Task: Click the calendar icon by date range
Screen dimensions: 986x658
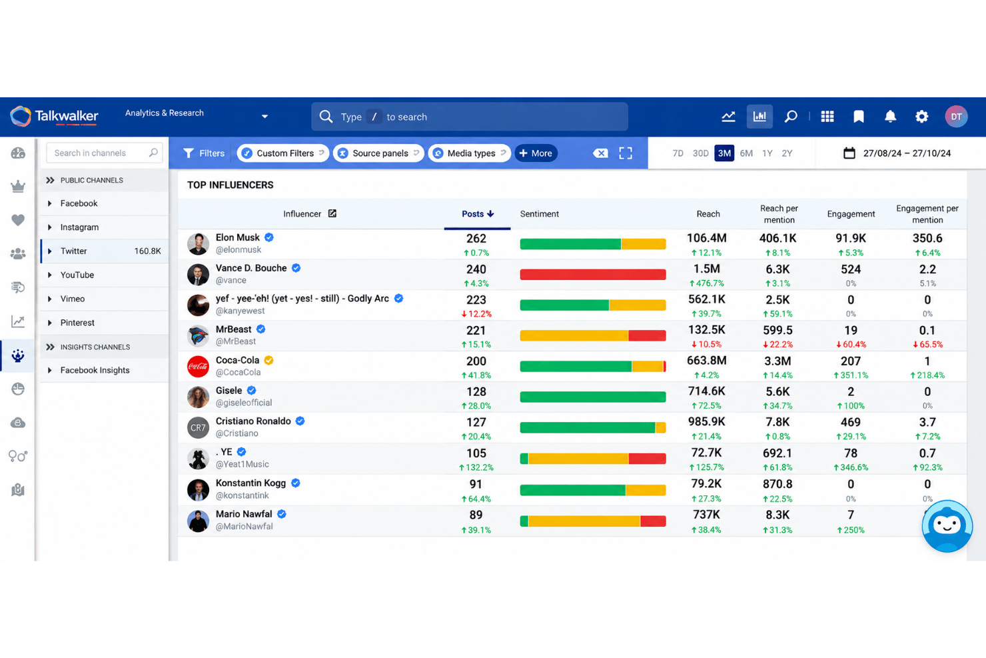Action: click(x=849, y=153)
